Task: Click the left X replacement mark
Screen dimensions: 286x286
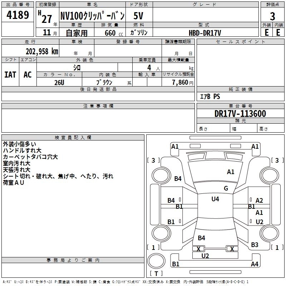Action: coord(198,249)
